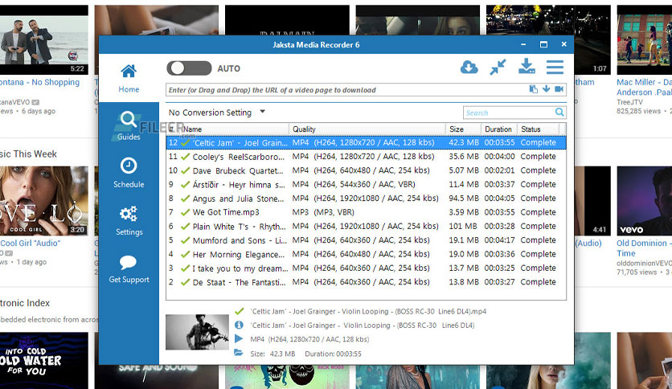Sort by the Size column header

point(463,129)
